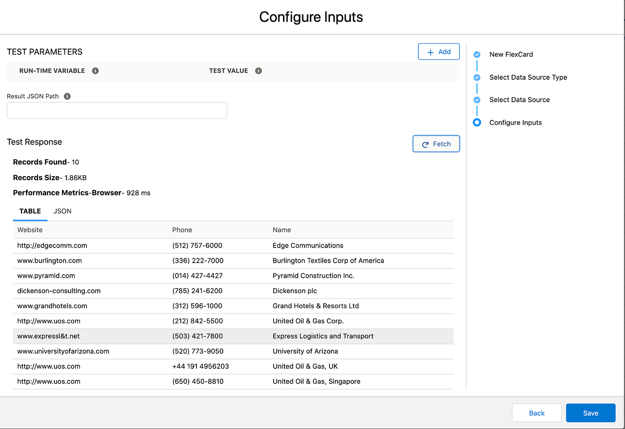The image size is (625, 429).
Task: Click the circle indicator for Configure Inputs step
Action: [x=477, y=122]
